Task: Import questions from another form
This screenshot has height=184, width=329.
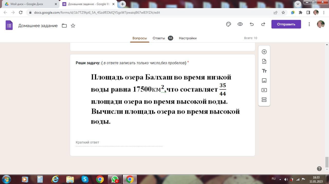Action: (x=264, y=61)
